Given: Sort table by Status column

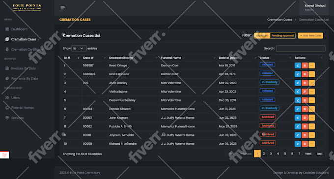Looking at the screenshot, I should coord(276,58).
